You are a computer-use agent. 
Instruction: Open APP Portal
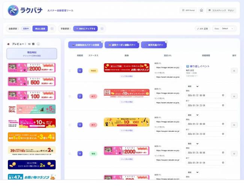pos(188,10)
